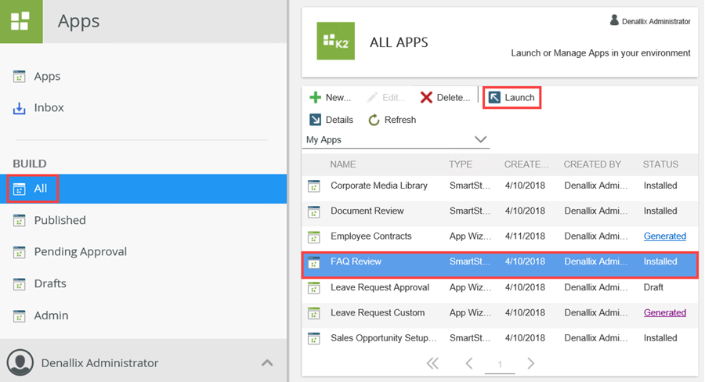Click the Inbox download icon in sidebar
This screenshot has width=705, height=382.
pyautogui.click(x=20, y=108)
